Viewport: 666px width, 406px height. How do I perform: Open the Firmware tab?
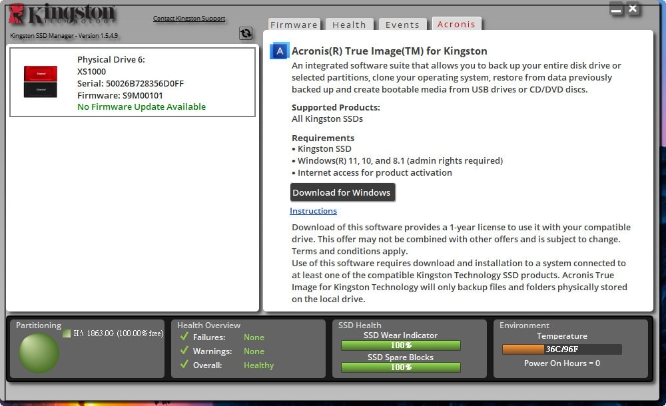[294, 25]
